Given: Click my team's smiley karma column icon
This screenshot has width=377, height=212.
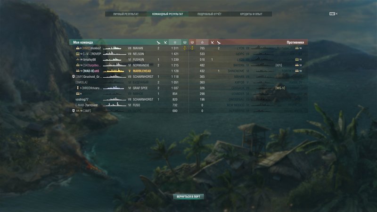Looking at the screenshot, I should pos(185,42).
